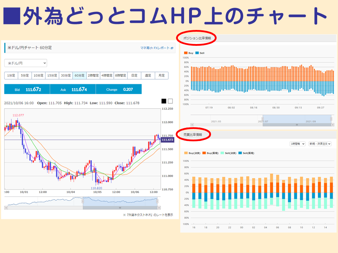Switch to 週足 weekly timeframe
Image resolution: width=338 pixels, height=253 pixels.
click(x=148, y=75)
